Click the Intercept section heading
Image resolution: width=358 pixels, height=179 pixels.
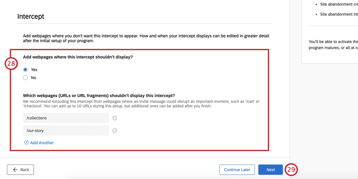[31, 16]
